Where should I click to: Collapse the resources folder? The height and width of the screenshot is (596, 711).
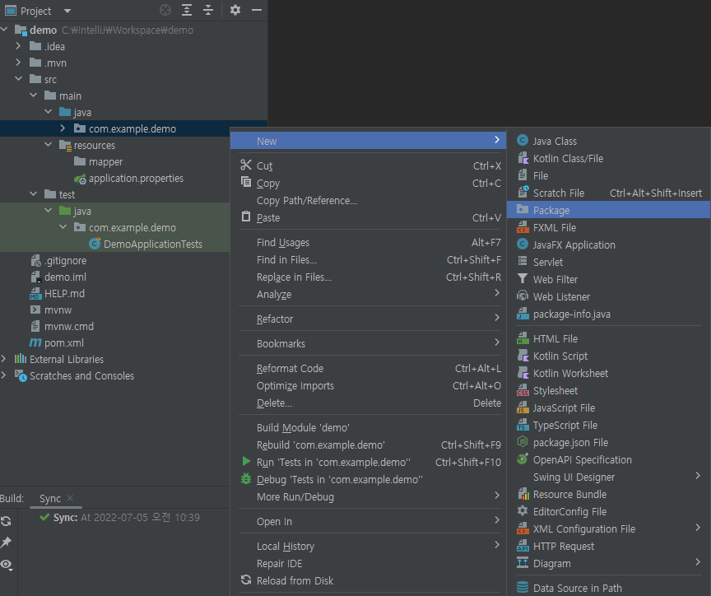(48, 145)
